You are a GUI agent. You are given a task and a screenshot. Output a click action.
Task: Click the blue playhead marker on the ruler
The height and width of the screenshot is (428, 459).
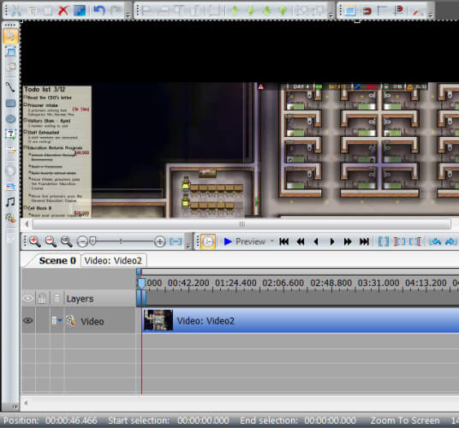point(141,283)
